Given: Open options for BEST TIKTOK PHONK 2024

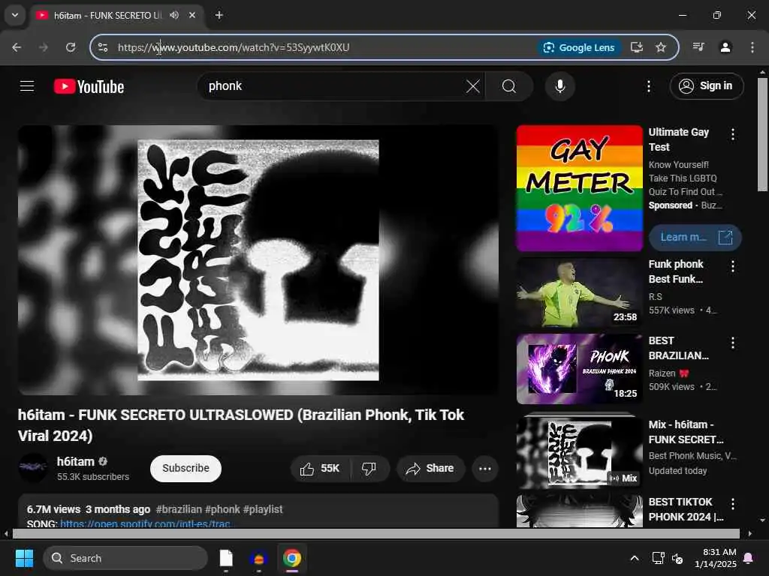Looking at the screenshot, I should coord(733,503).
